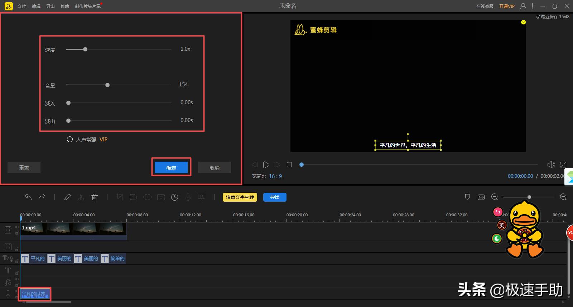Open the user account icon menu
The height and width of the screenshot is (307, 573).
(523, 6)
